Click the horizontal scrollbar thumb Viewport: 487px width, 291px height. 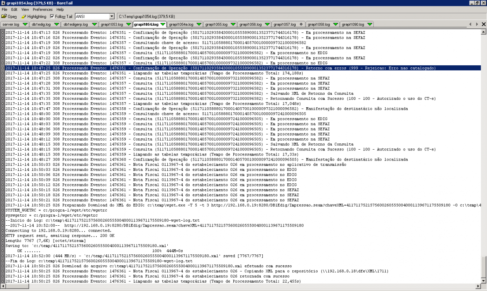pyautogui.click(x=17, y=286)
